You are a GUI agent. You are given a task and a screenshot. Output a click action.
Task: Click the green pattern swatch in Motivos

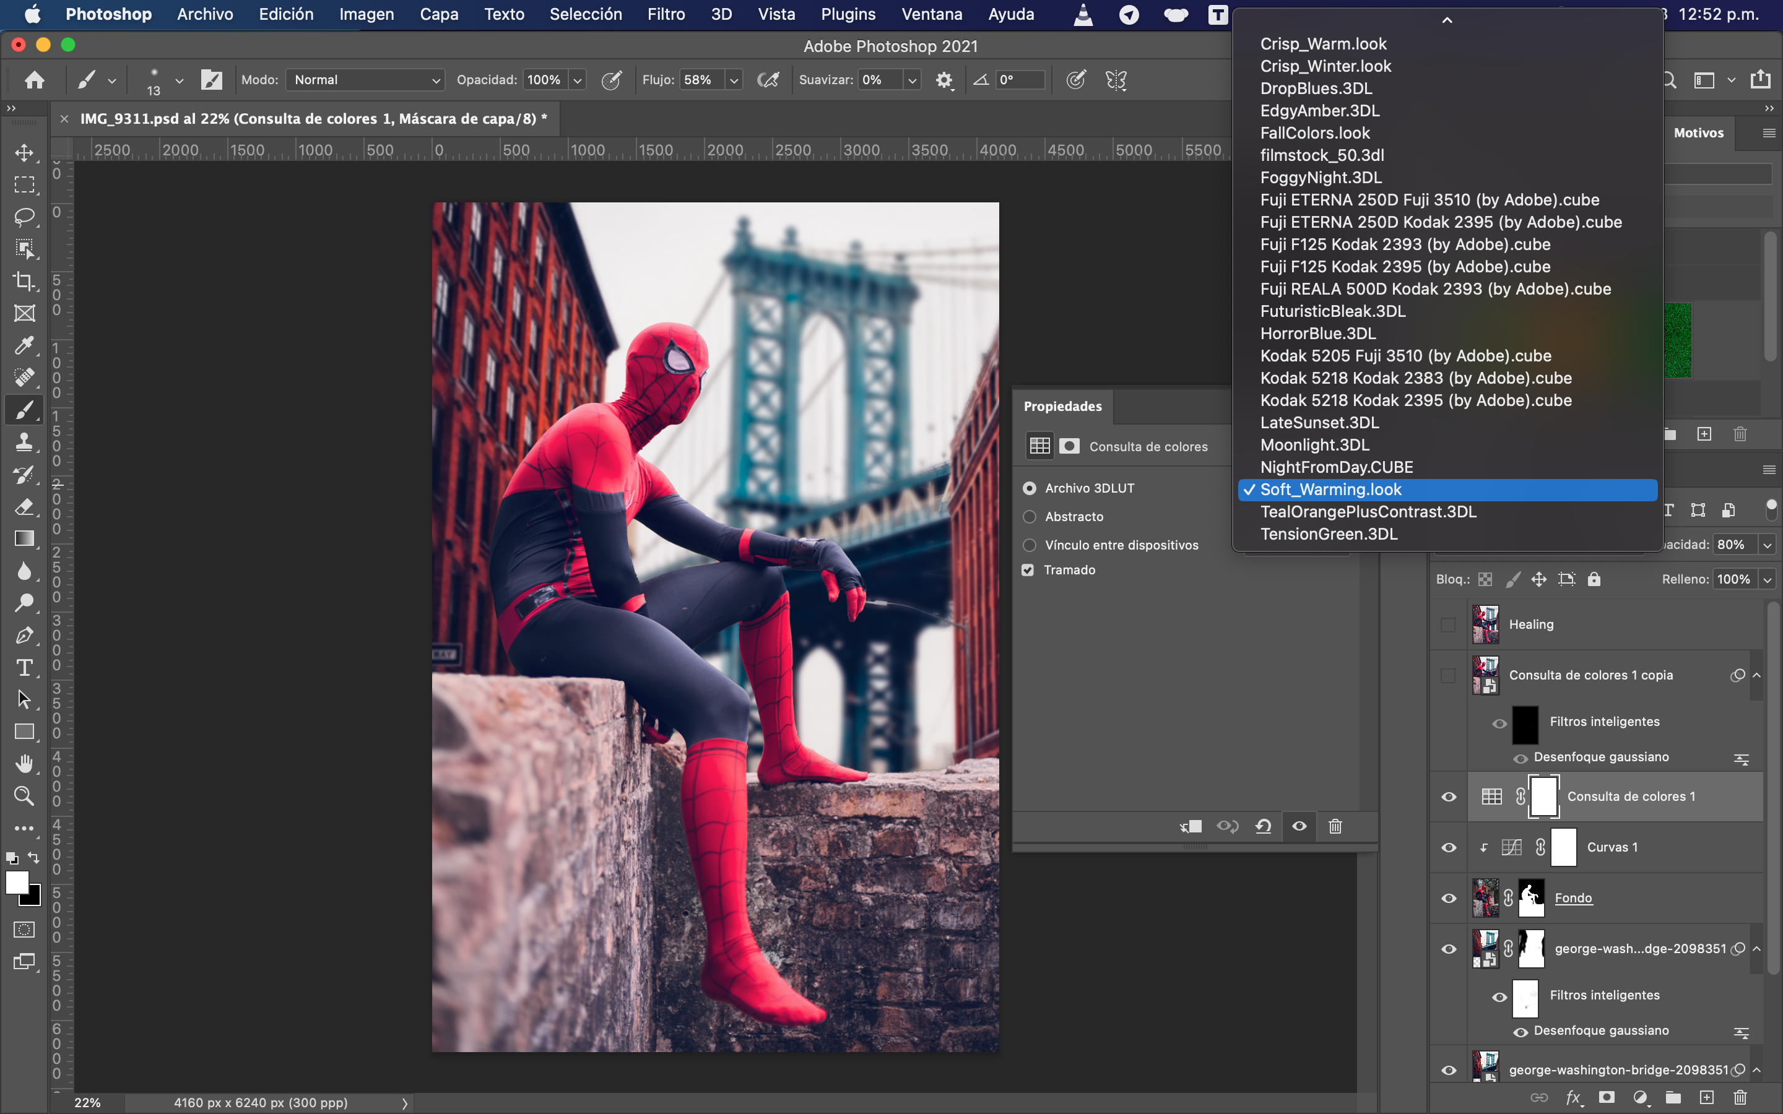(x=1678, y=340)
